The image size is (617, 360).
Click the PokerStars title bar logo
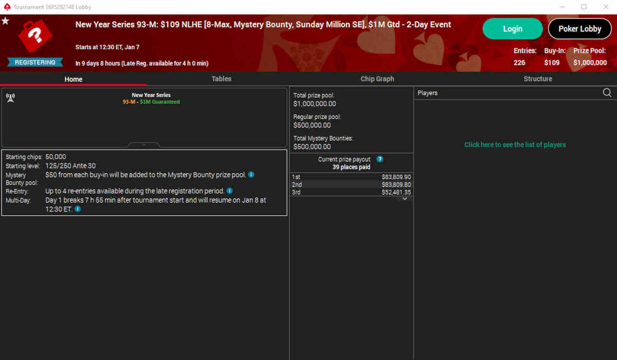click(x=7, y=7)
